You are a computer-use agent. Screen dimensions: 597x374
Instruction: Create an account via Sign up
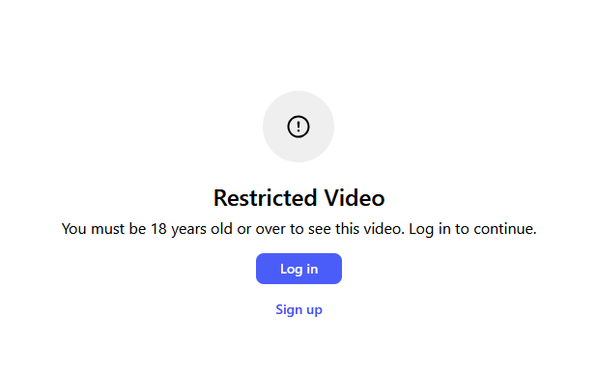(298, 309)
